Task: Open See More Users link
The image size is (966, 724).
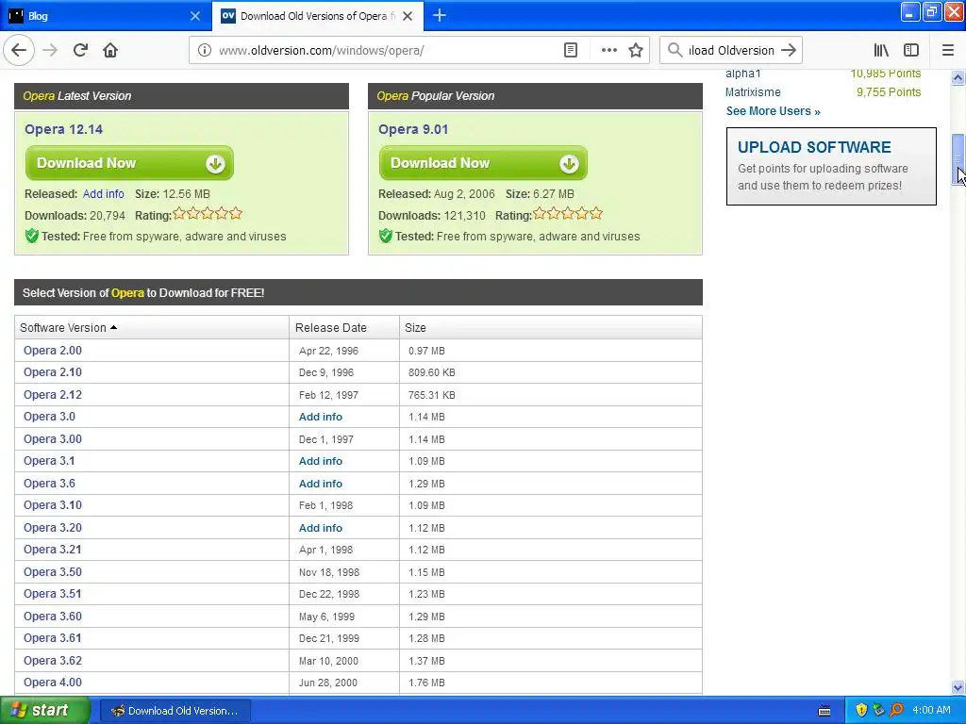Action: point(774,111)
